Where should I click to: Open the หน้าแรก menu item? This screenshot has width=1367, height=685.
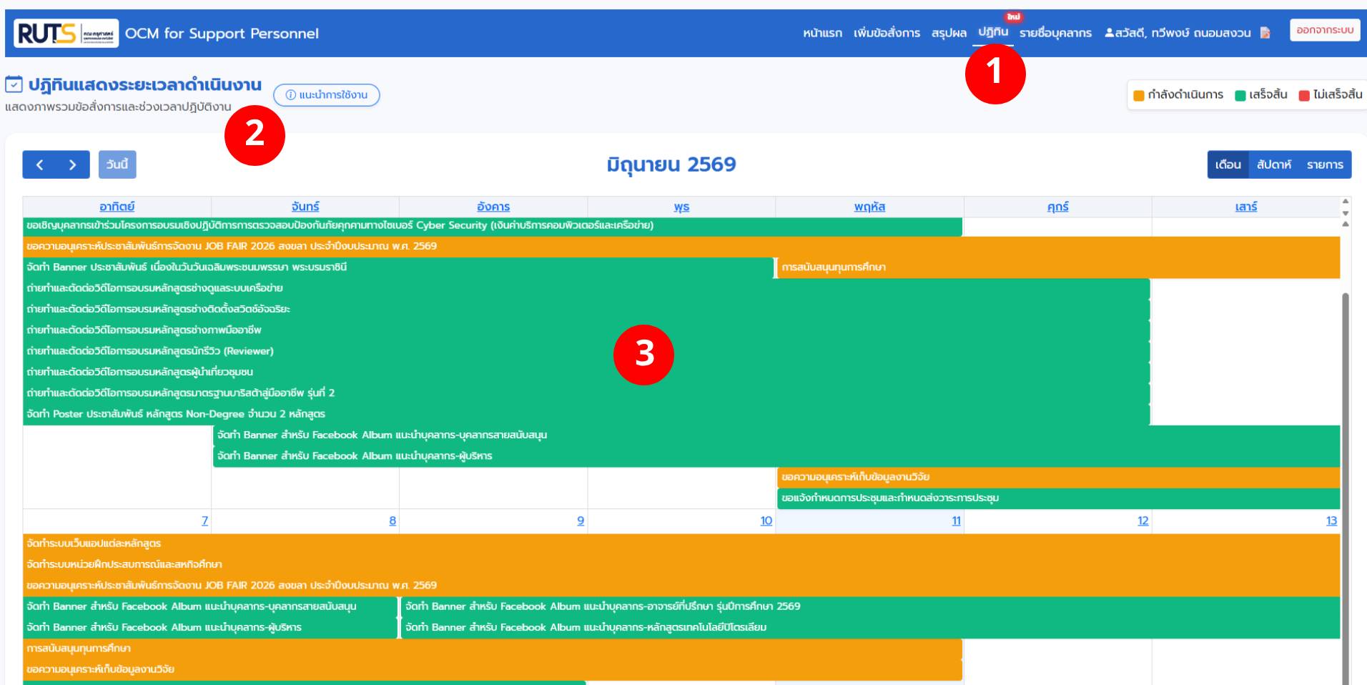coord(822,33)
